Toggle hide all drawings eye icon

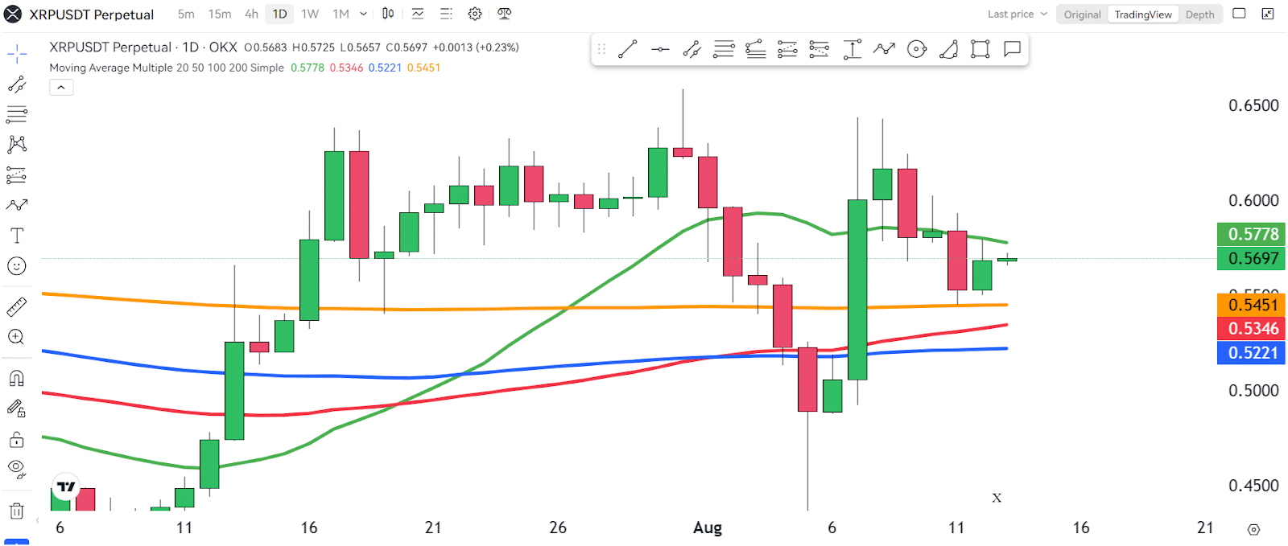[x=17, y=469]
